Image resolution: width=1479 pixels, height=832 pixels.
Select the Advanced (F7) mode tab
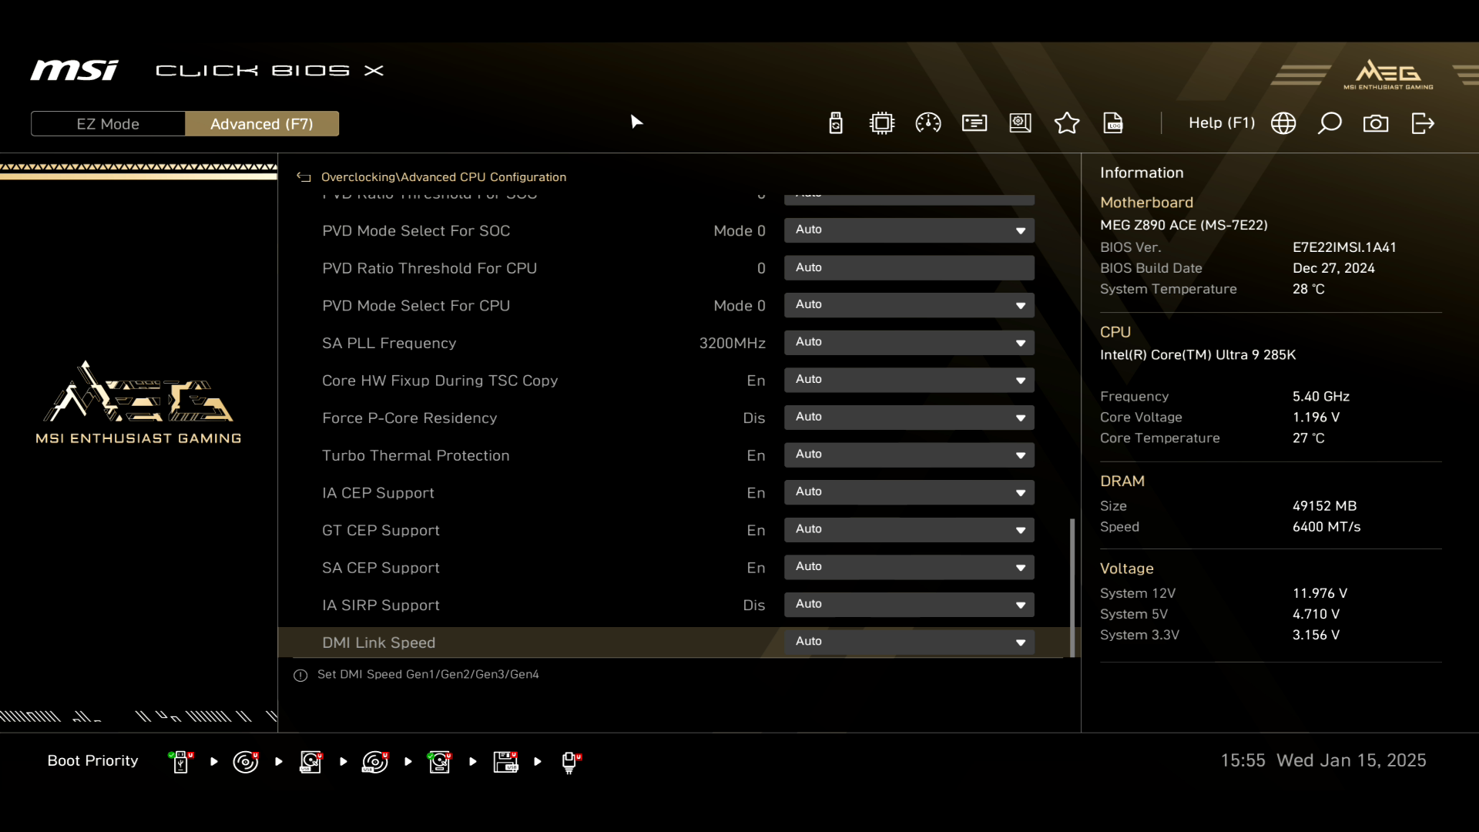point(262,124)
